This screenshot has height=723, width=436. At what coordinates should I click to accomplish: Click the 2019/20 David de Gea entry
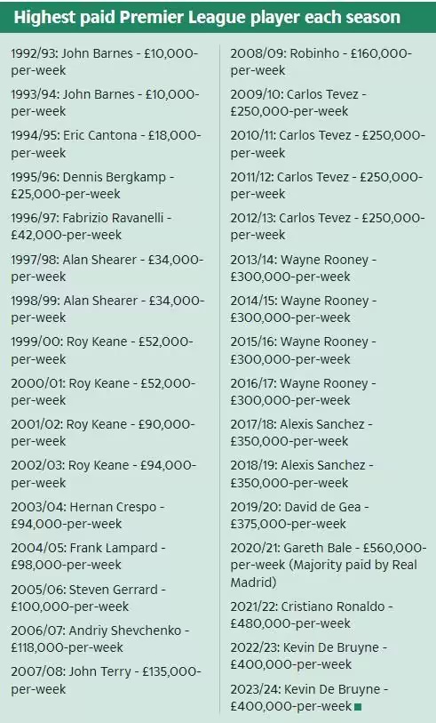300,516
